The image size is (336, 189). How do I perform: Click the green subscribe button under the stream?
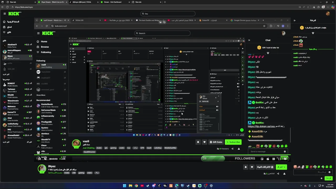point(281,167)
